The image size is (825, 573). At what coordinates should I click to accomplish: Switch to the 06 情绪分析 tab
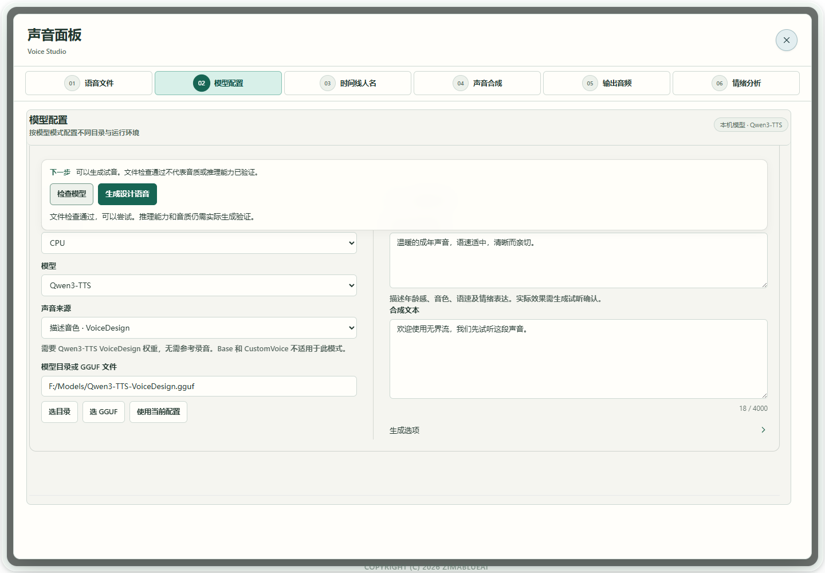[736, 83]
